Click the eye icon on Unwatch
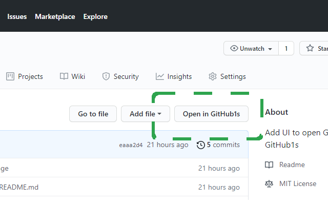 click(234, 48)
